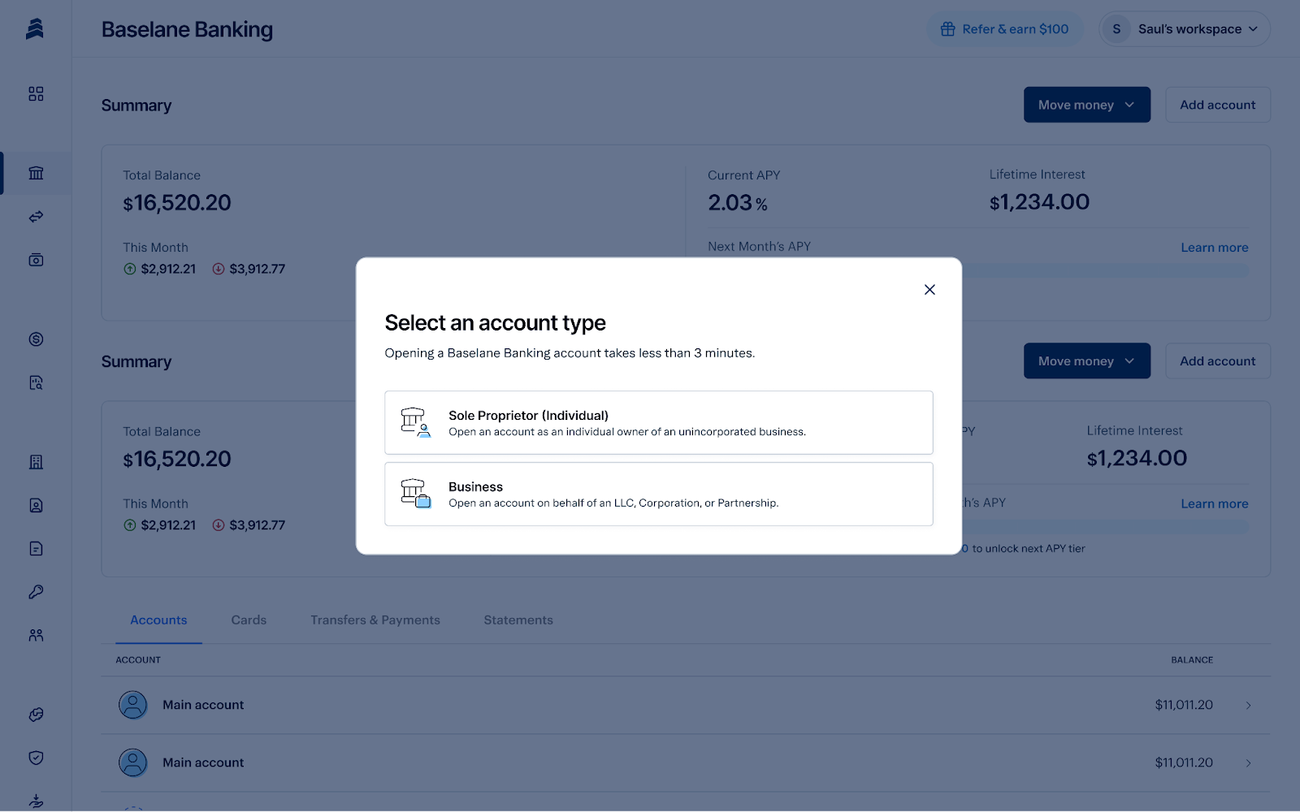Switch to the Cards tab
This screenshot has height=812, width=1300.
click(x=249, y=620)
